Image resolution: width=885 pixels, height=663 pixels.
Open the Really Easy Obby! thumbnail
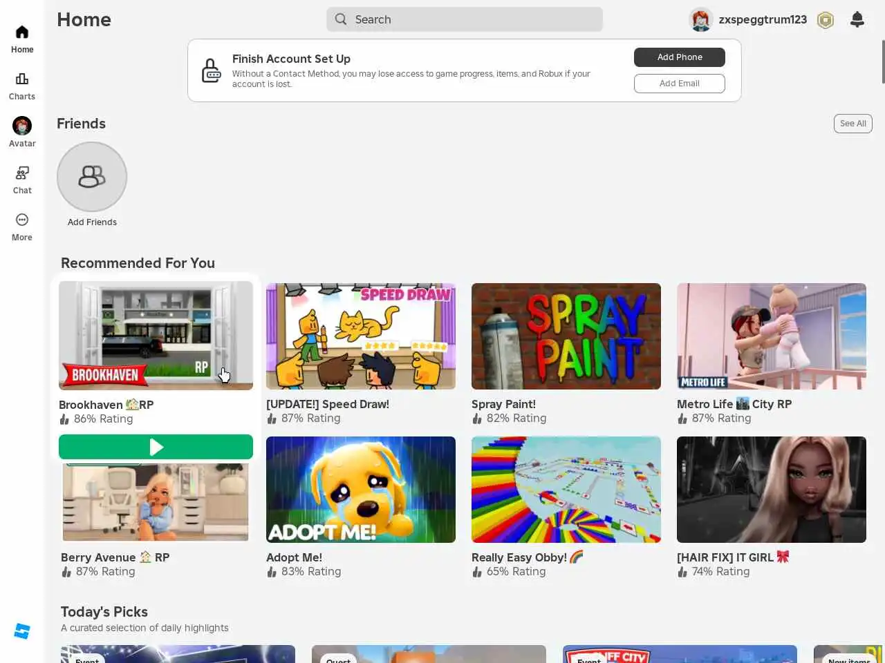point(566,490)
